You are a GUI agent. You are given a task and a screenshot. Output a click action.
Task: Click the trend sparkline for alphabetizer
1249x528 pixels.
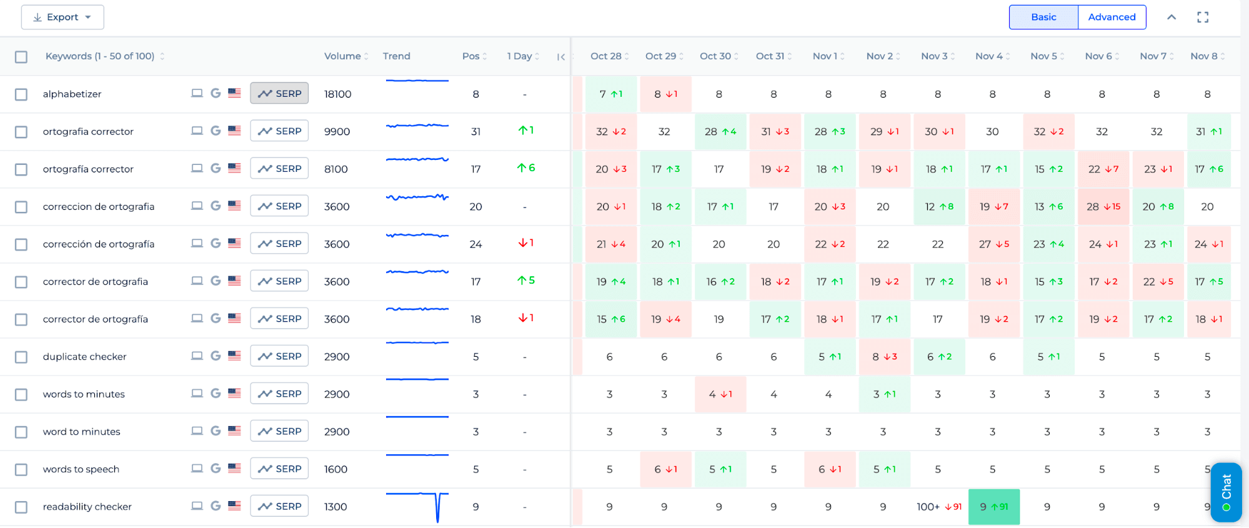pyautogui.click(x=417, y=81)
